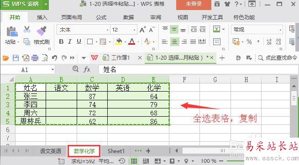
Task: Select the Format Painter brush
Action: tap(42, 31)
